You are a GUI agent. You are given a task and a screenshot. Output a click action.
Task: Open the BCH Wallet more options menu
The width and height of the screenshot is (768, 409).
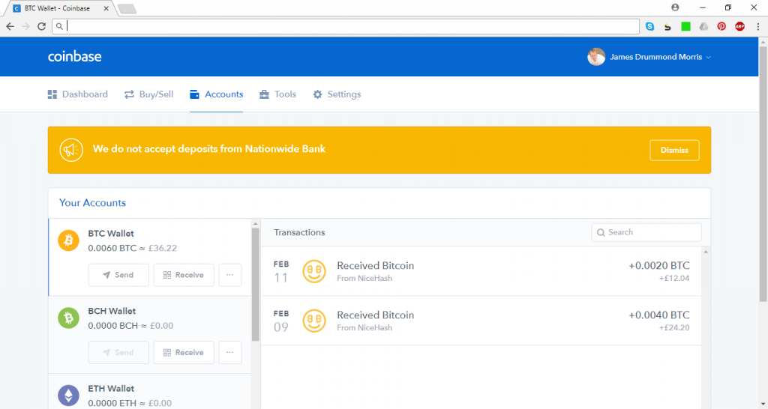click(x=229, y=352)
